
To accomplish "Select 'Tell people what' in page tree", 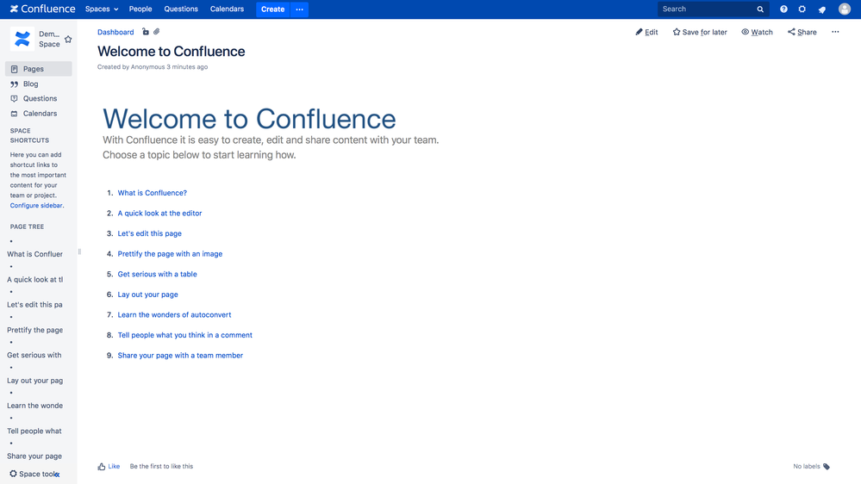I will (34, 431).
